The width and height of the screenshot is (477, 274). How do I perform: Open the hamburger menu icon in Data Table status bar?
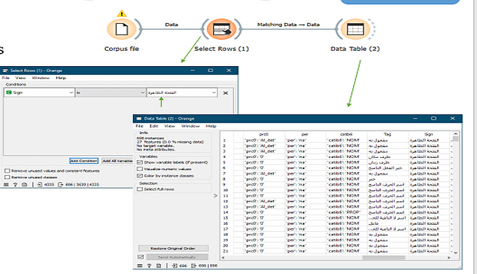140,266
